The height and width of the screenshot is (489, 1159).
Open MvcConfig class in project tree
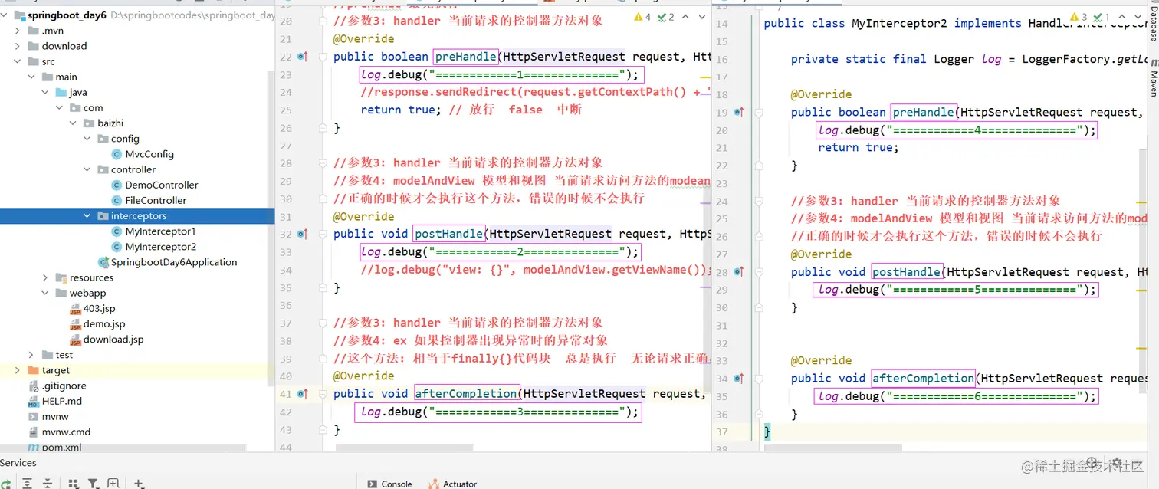149,154
